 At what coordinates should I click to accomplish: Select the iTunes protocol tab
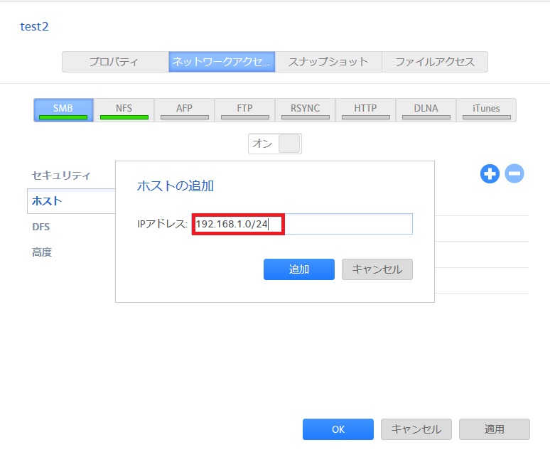486,110
